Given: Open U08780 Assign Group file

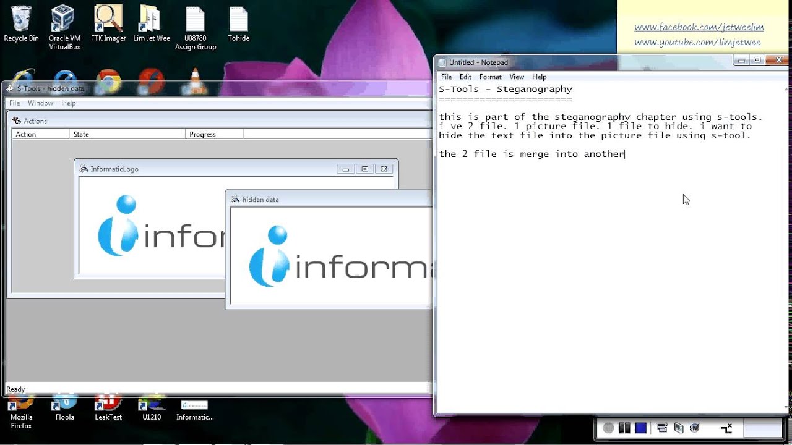Looking at the screenshot, I should click(x=195, y=27).
